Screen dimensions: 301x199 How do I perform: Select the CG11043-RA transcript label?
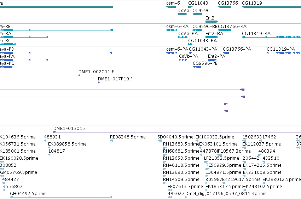[202, 41]
